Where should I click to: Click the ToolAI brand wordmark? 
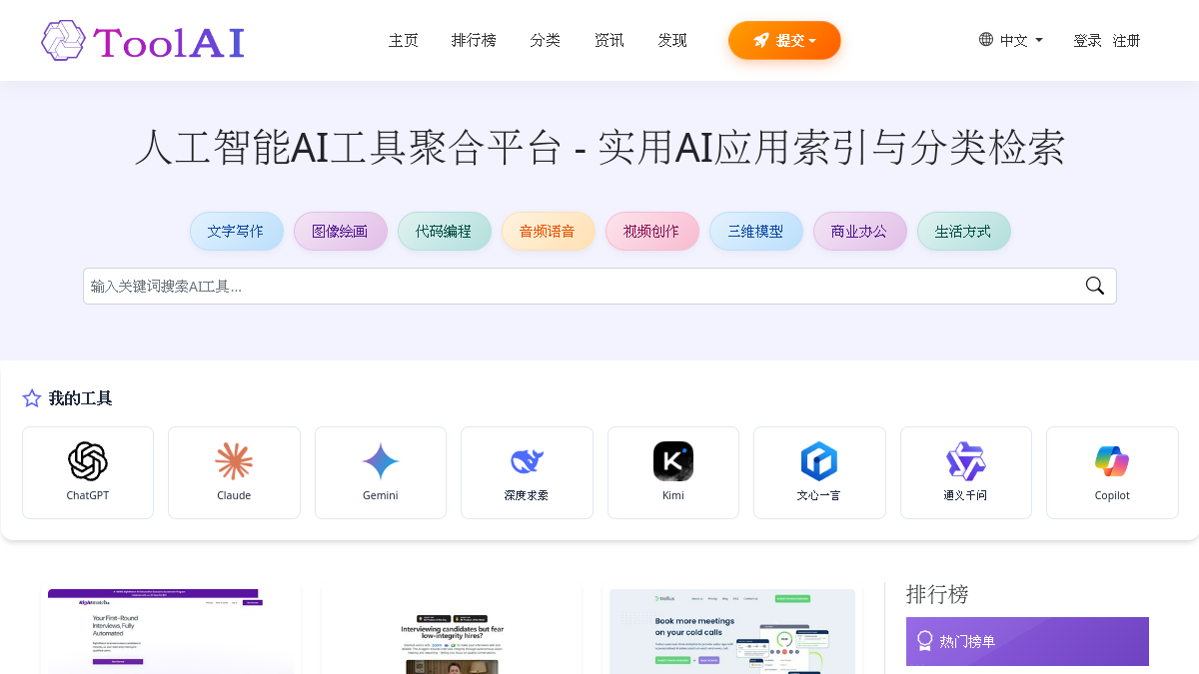coord(169,42)
